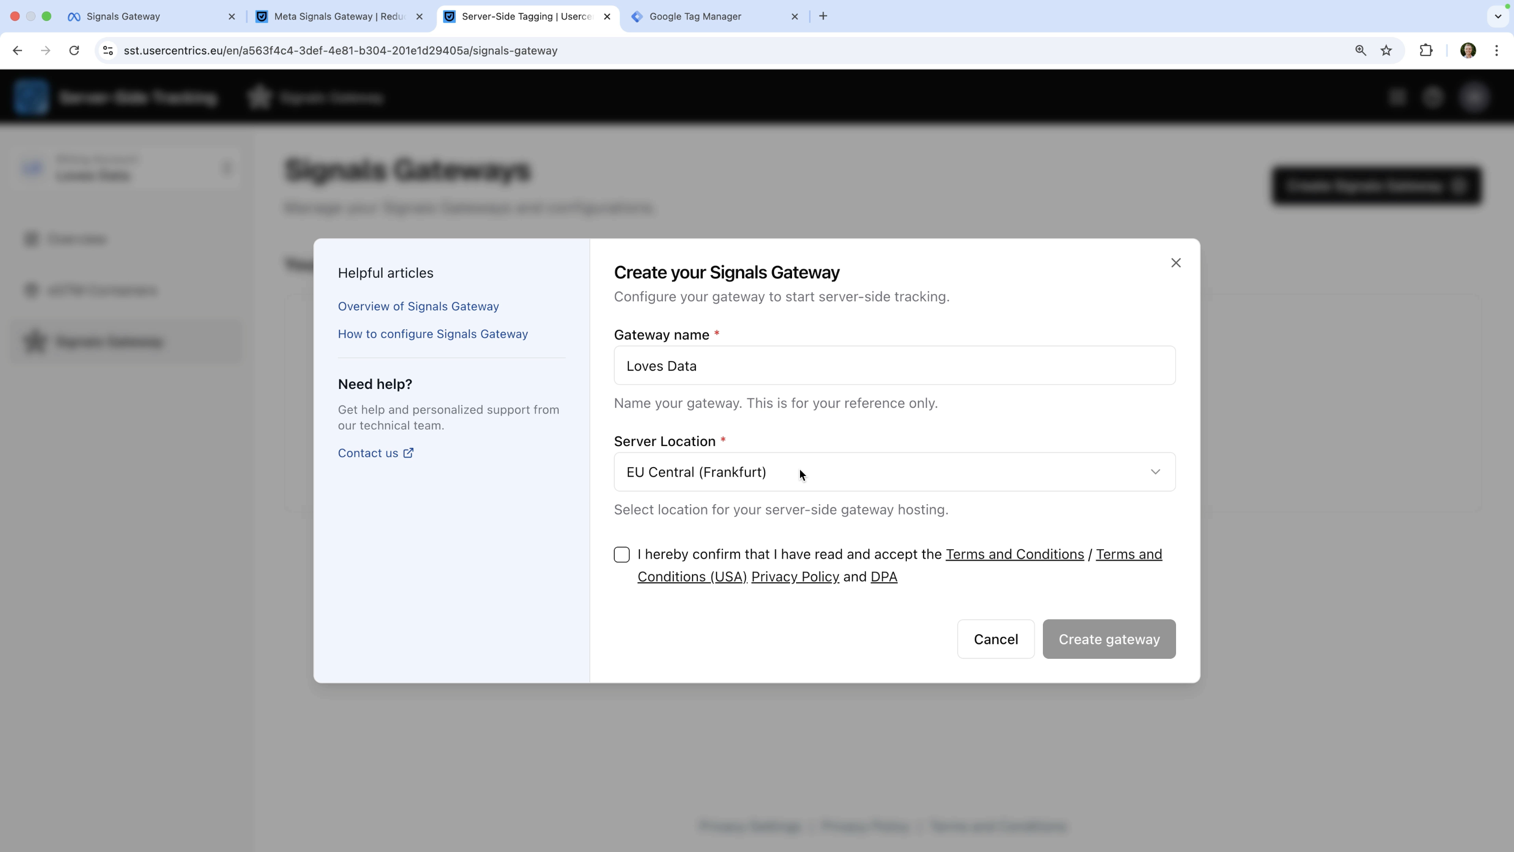The image size is (1514, 852).
Task: Close the Google Tag Manager tab
Action: pos(795,17)
